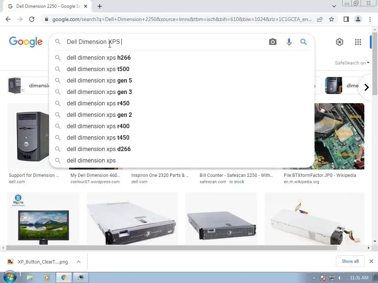Open the Chrome side panel
This screenshot has height=283, width=378.
click(346, 19)
